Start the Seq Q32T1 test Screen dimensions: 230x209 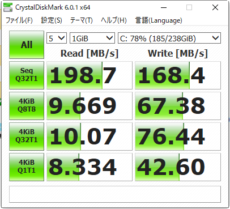[x=27, y=75]
